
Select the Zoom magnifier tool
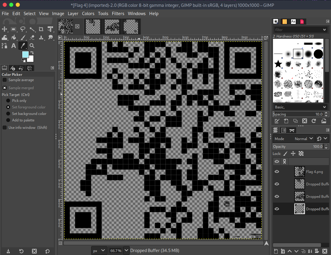tap(32, 46)
